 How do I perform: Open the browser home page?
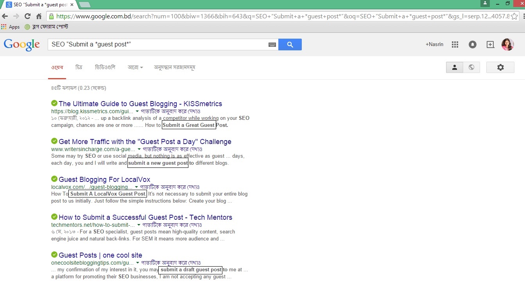pos(39,16)
